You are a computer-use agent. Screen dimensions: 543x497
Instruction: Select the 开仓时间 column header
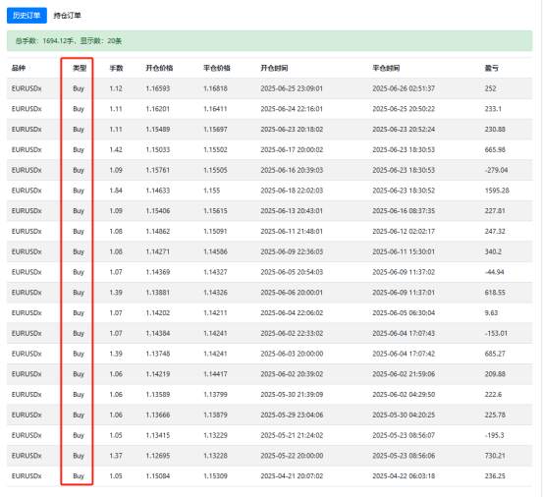[x=274, y=68]
